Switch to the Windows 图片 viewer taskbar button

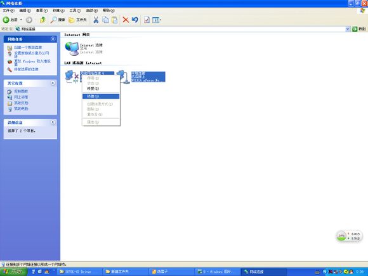tap(218, 272)
